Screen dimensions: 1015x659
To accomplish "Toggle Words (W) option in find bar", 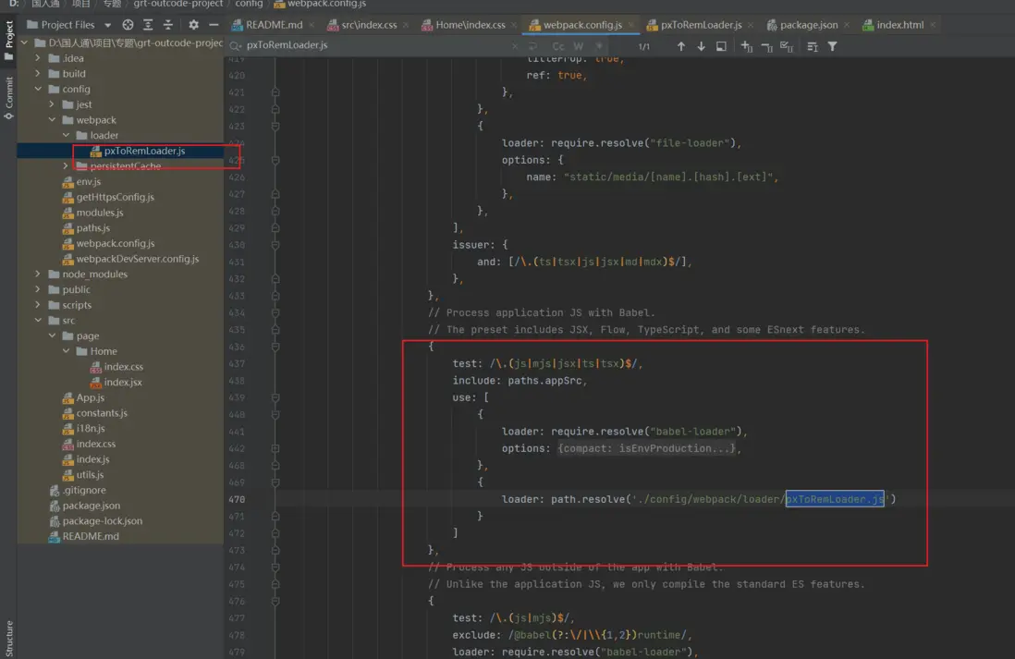I will point(578,46).
